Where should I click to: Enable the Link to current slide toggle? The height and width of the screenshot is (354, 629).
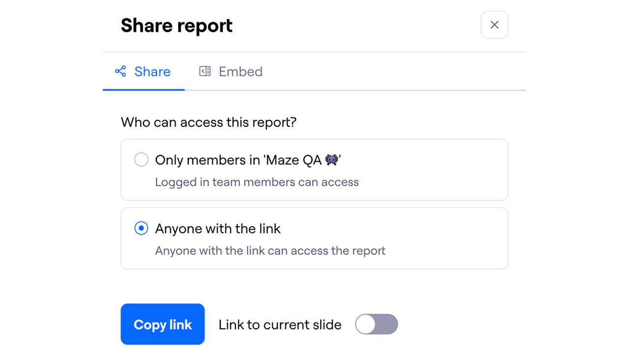coord(376,324)
